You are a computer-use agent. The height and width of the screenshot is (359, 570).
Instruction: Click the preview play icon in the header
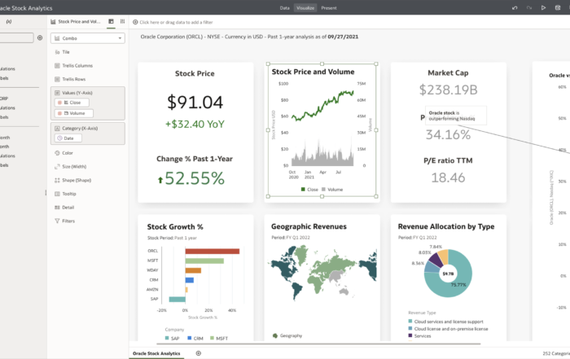click(543, 7)
